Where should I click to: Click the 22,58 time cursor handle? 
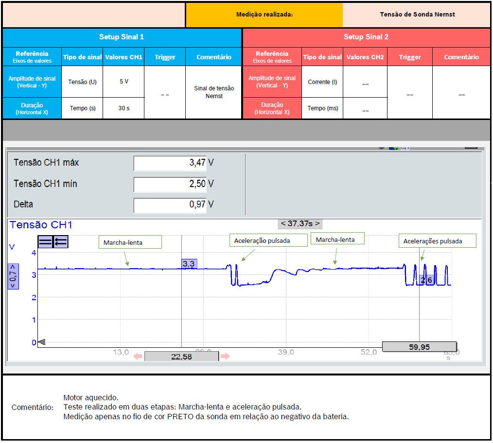pyautogui.click(x=181, y=357)
